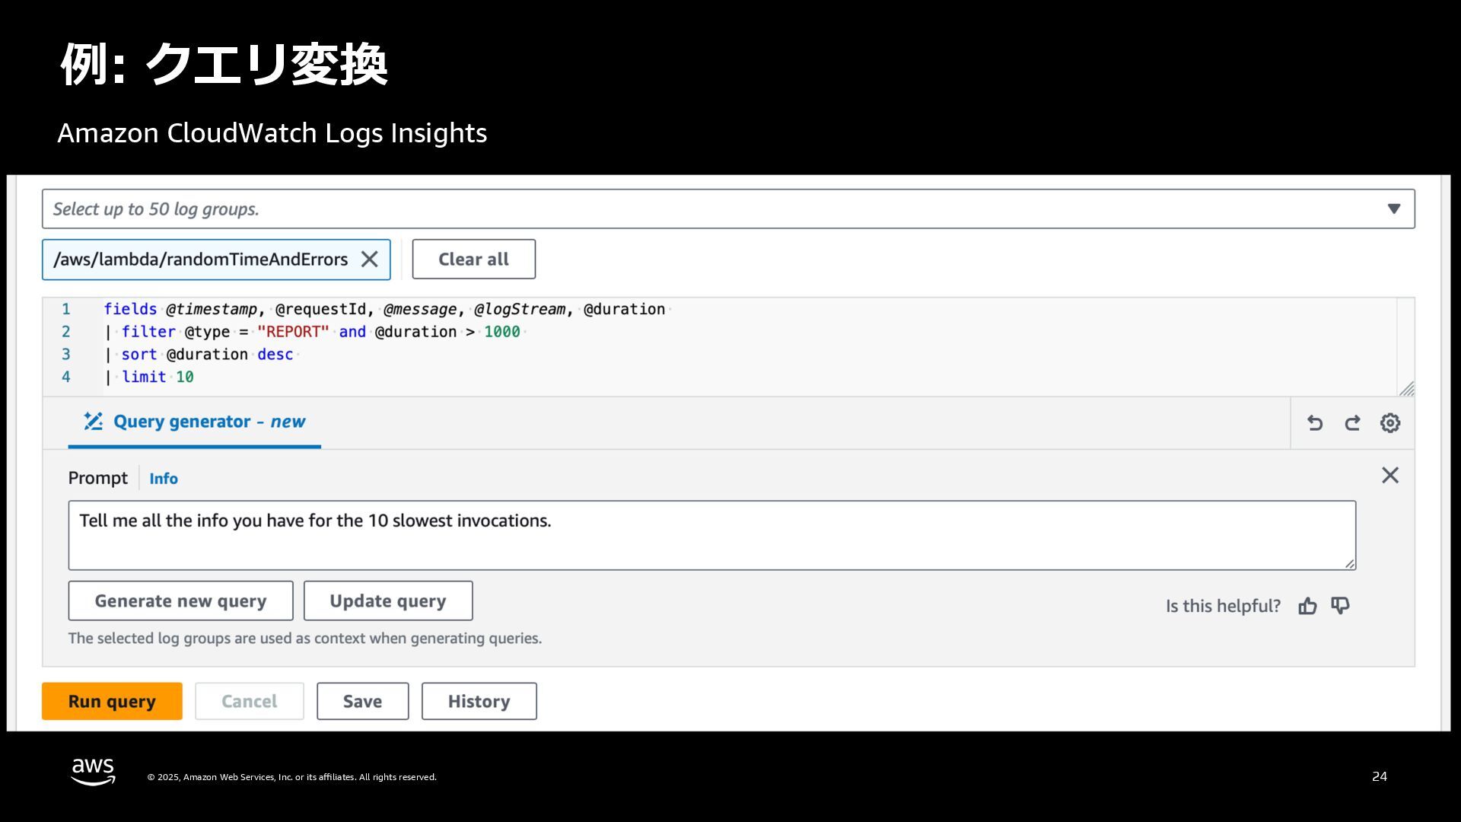Open the query History
This screenshot has width=1461, height=822.
click(479, 702)
